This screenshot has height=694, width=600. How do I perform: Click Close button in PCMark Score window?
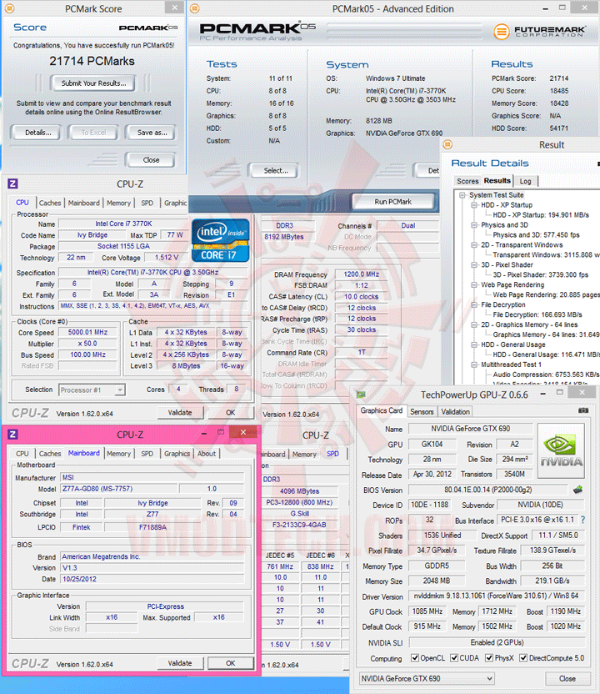point(151,160)
